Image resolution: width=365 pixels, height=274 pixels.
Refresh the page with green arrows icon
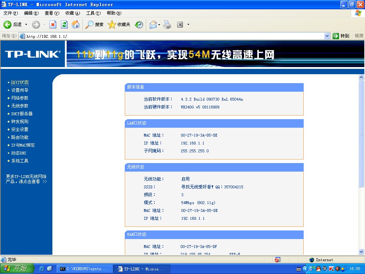(65, 25)
